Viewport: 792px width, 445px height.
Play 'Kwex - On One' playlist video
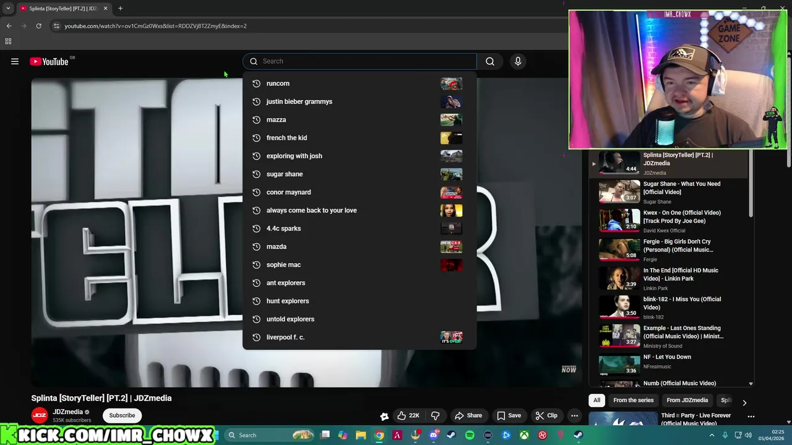668,221
